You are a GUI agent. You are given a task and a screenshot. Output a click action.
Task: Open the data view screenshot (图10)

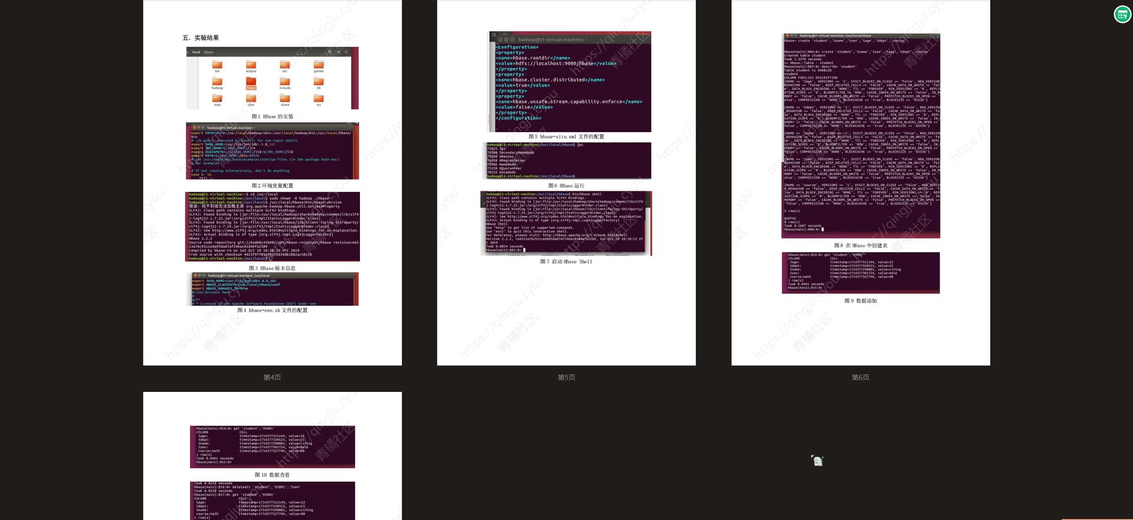click(272, 446)
